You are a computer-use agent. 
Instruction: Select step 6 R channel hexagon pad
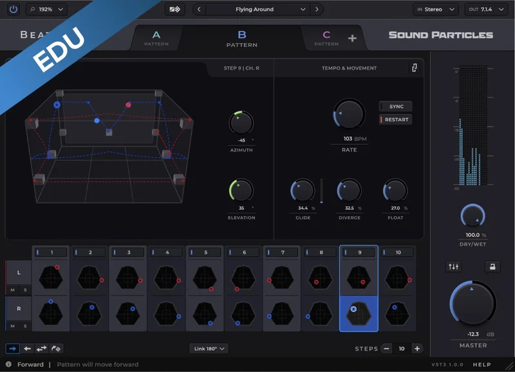[243, 314]
